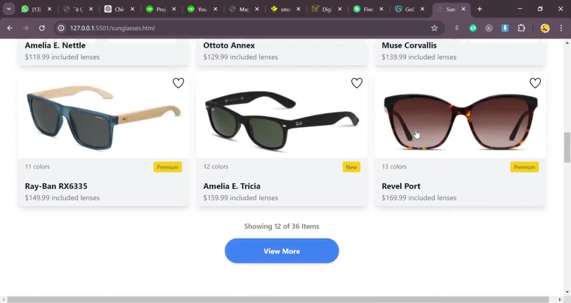Click the blue download extension icon
The height and width of the screenshot is (303, 571).
[505, 28]
